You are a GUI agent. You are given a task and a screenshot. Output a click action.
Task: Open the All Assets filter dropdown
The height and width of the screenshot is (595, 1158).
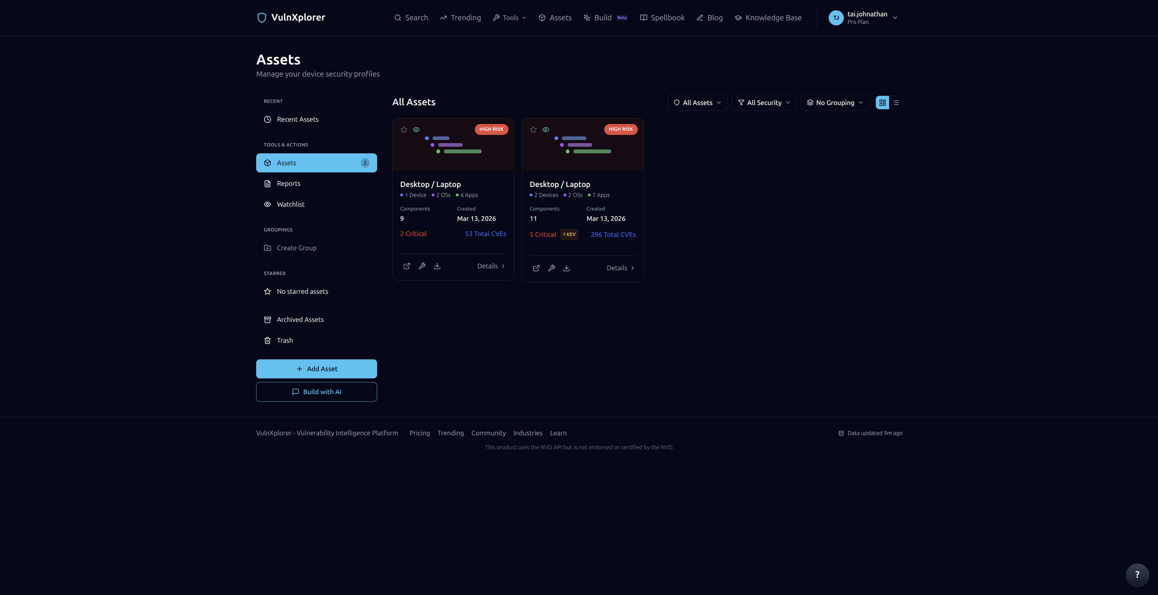pyautogui.click(x=698, y=103)
